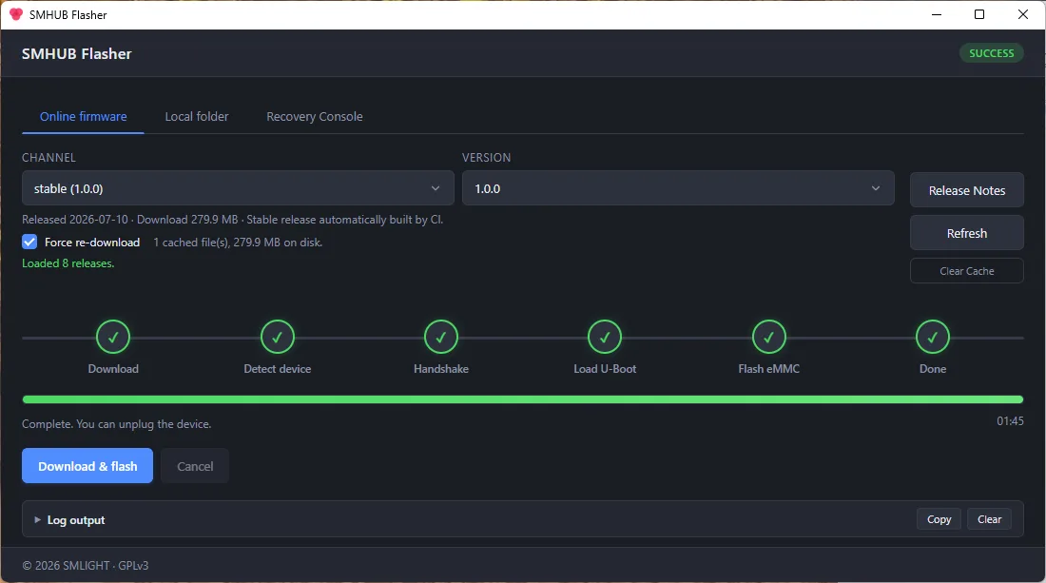
Task: Click the Download step checkmark icon
Action: point(113,338)
